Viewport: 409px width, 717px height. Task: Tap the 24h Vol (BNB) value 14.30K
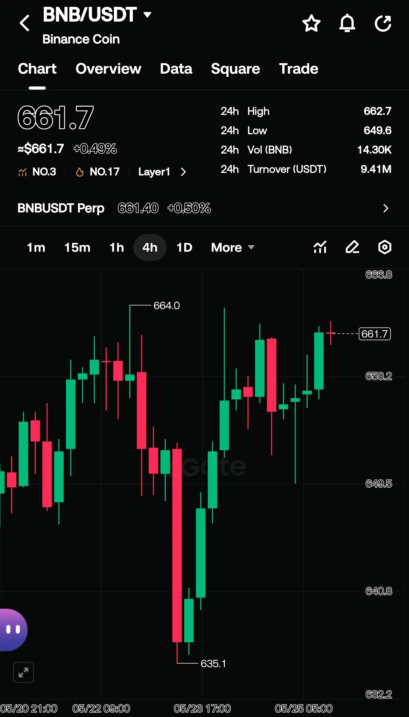(374, 150)
